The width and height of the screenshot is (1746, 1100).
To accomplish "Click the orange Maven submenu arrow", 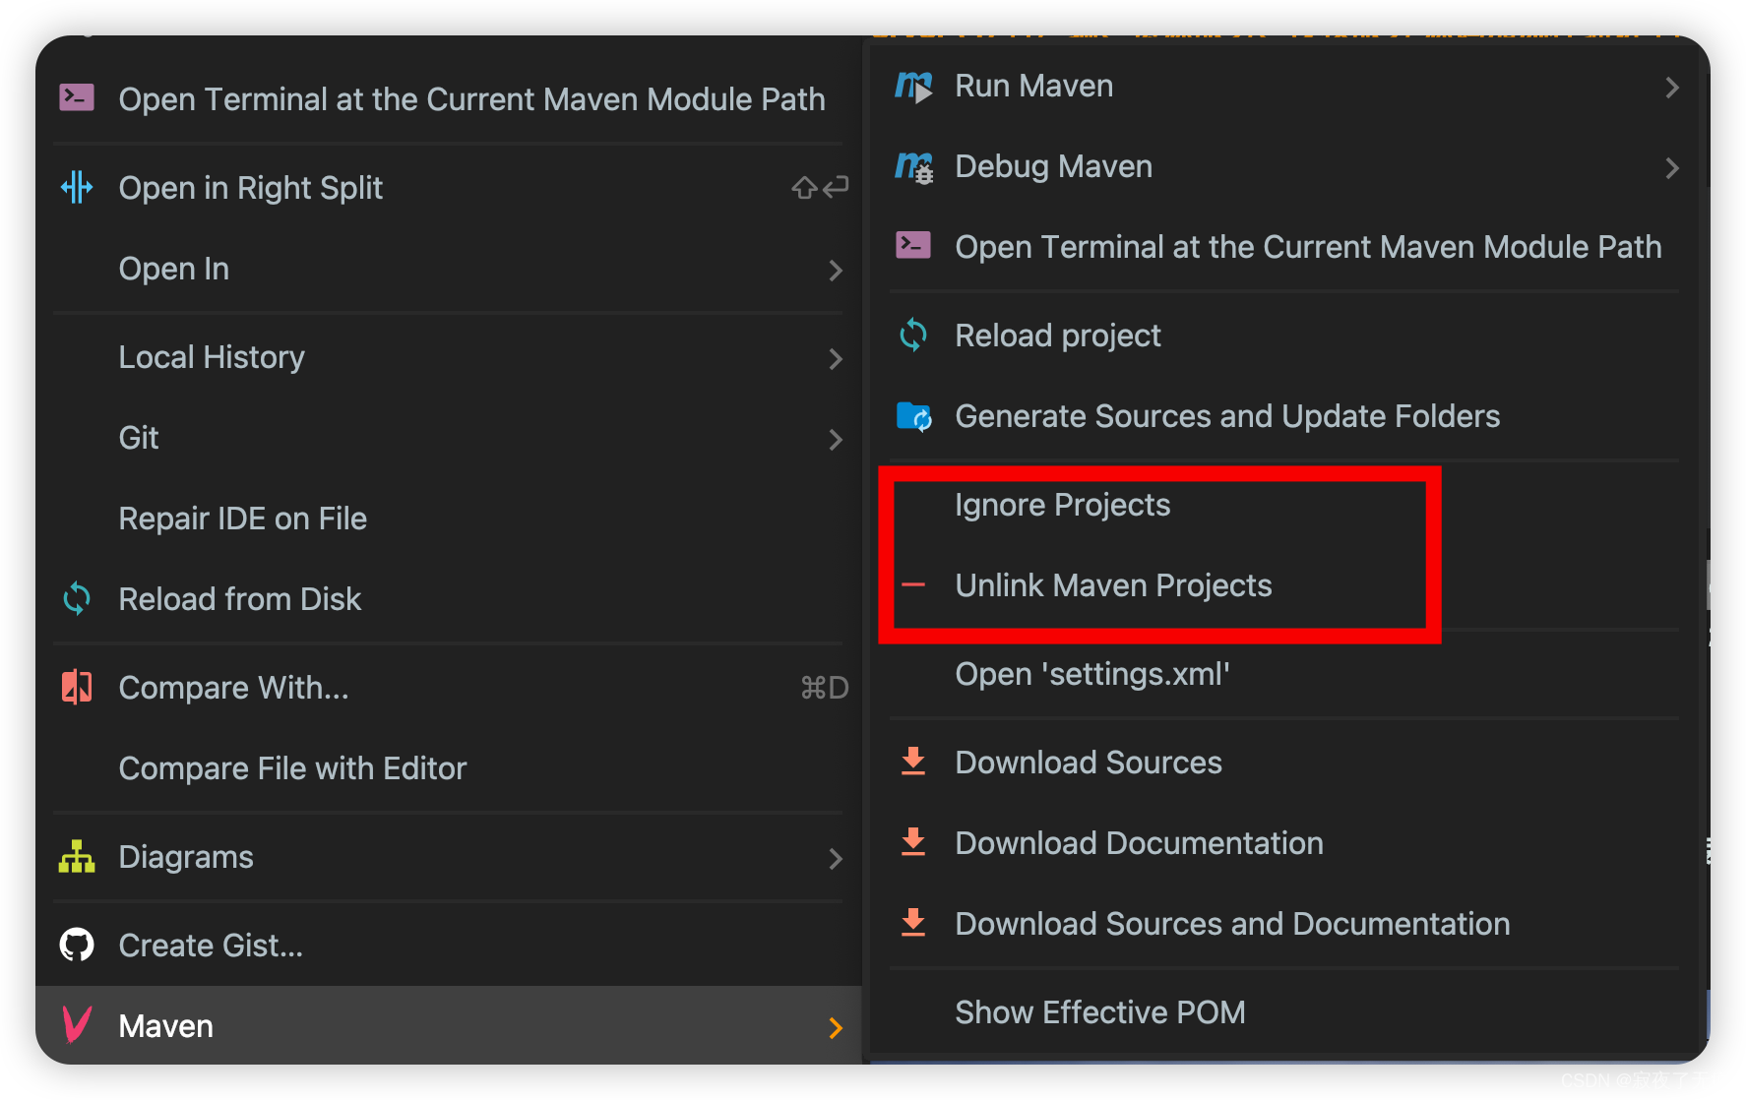I will (836, 1027).
